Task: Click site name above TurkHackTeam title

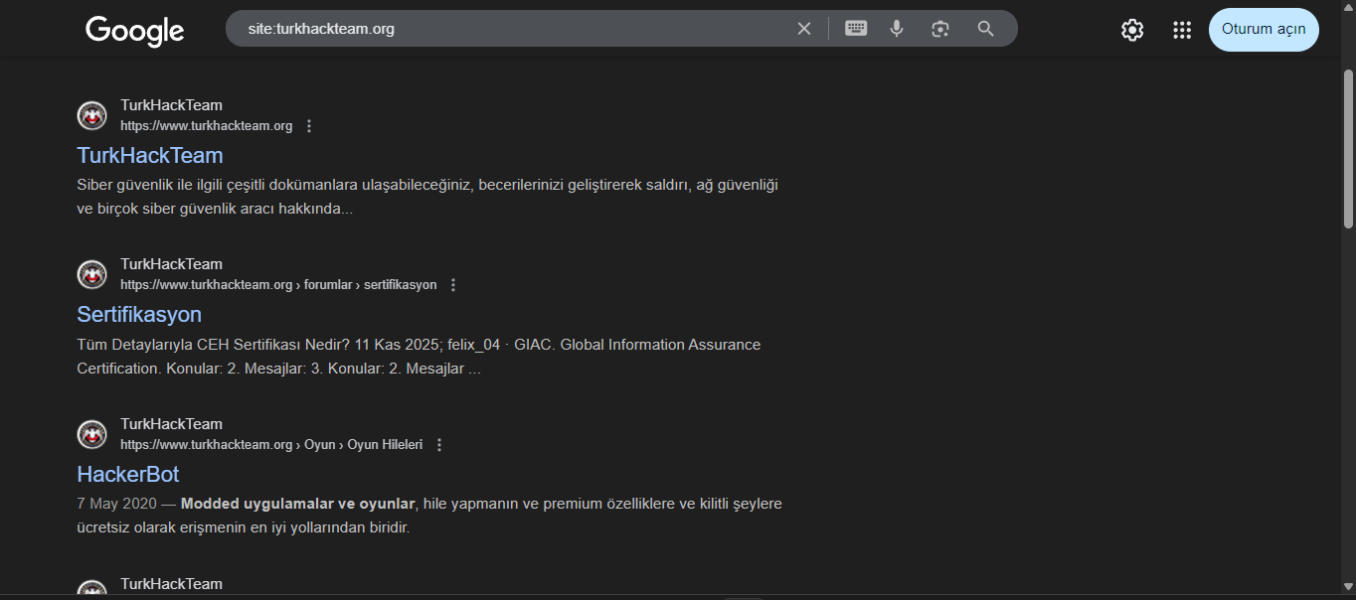Action: pos(171,105)
